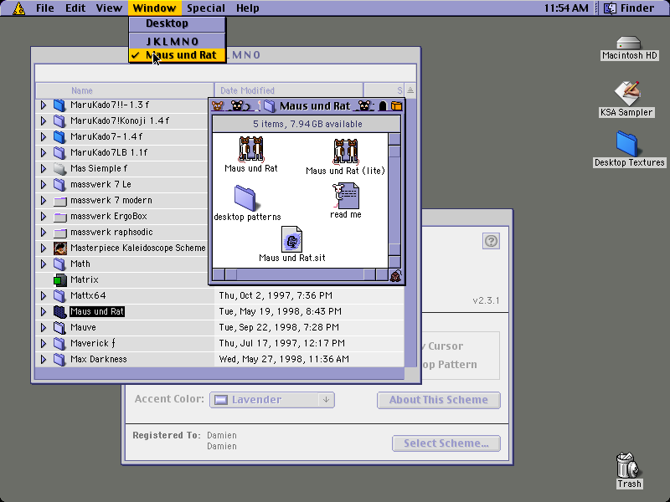This screenshot has height=502, width=670.
Task: Click the Select Scheme... button
Action: coord(446,443)
